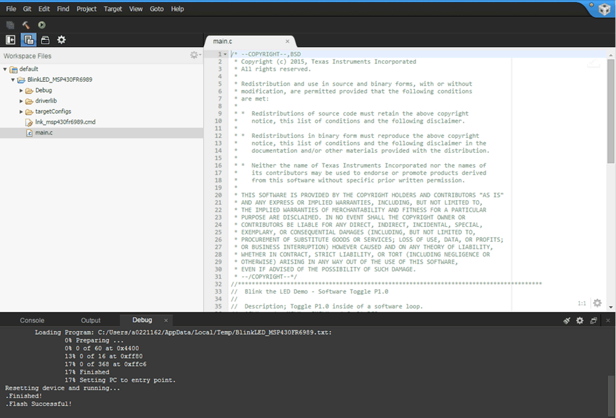
Task: Click the hammer Build icon
Action: point(26,25)
